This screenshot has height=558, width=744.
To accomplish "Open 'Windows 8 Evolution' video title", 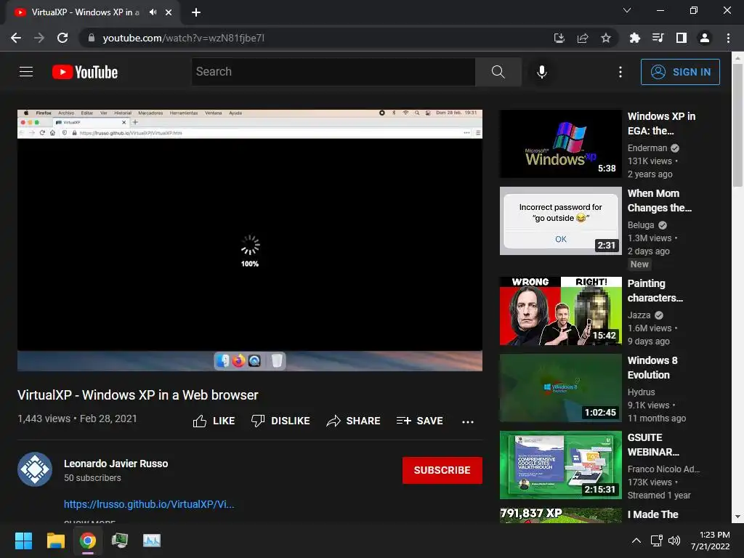I will point(652,367).
